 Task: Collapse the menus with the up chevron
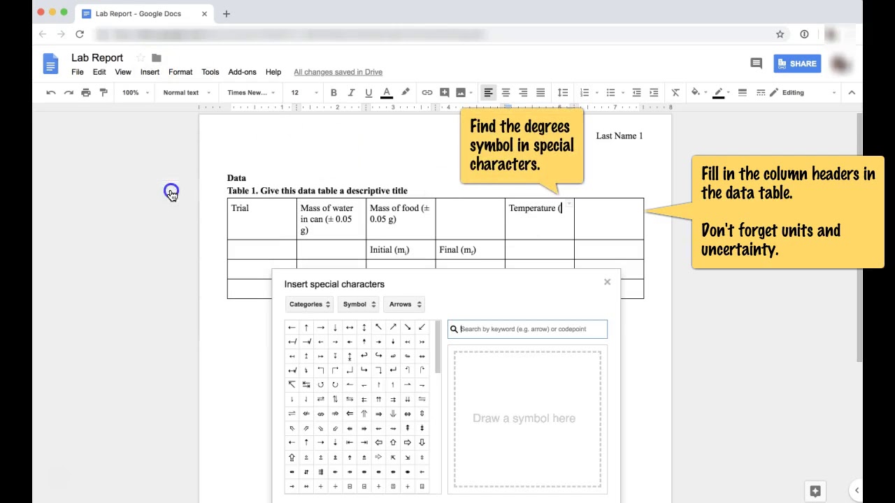[852, 92]
